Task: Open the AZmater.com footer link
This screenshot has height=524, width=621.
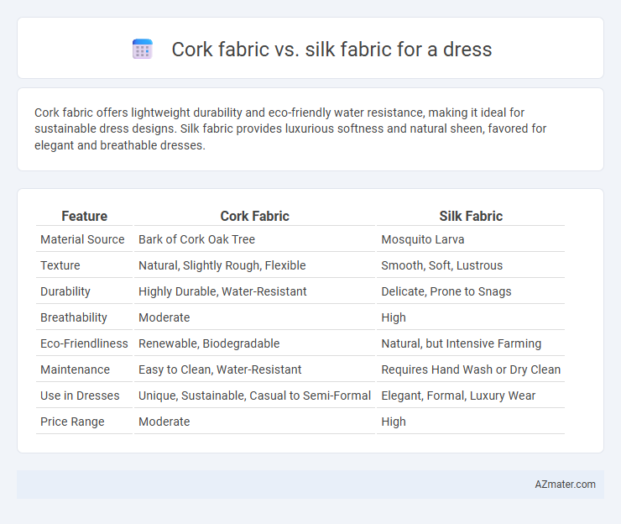Action: pos(565,484)
